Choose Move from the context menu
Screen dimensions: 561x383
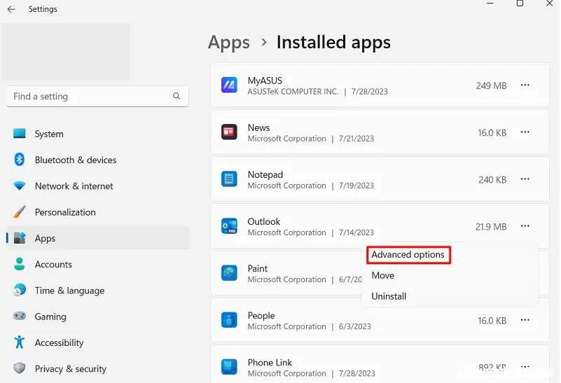tap(383, 275)
